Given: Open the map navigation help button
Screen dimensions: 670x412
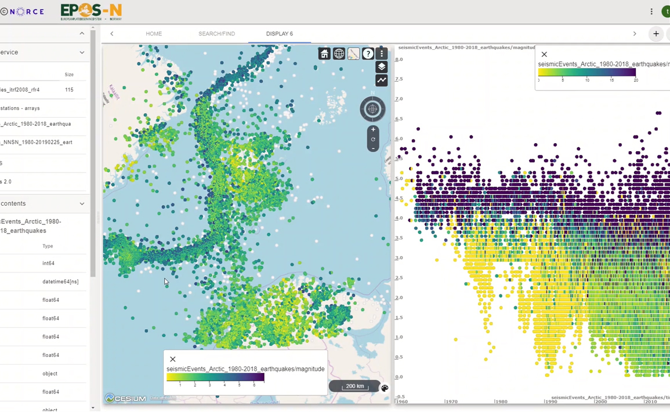Looking at the screenshot, I should (368, 54).
